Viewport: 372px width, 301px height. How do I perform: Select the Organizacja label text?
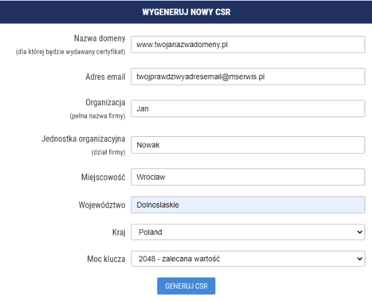105,103
